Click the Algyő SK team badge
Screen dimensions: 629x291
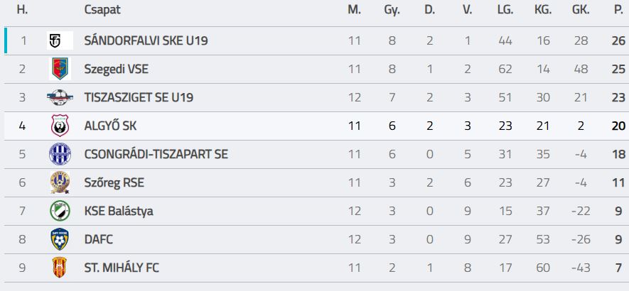(x=60, y=126)
